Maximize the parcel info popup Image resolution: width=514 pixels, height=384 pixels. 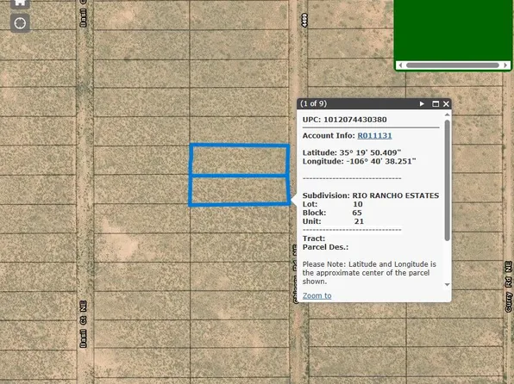[x=436, y=104]
